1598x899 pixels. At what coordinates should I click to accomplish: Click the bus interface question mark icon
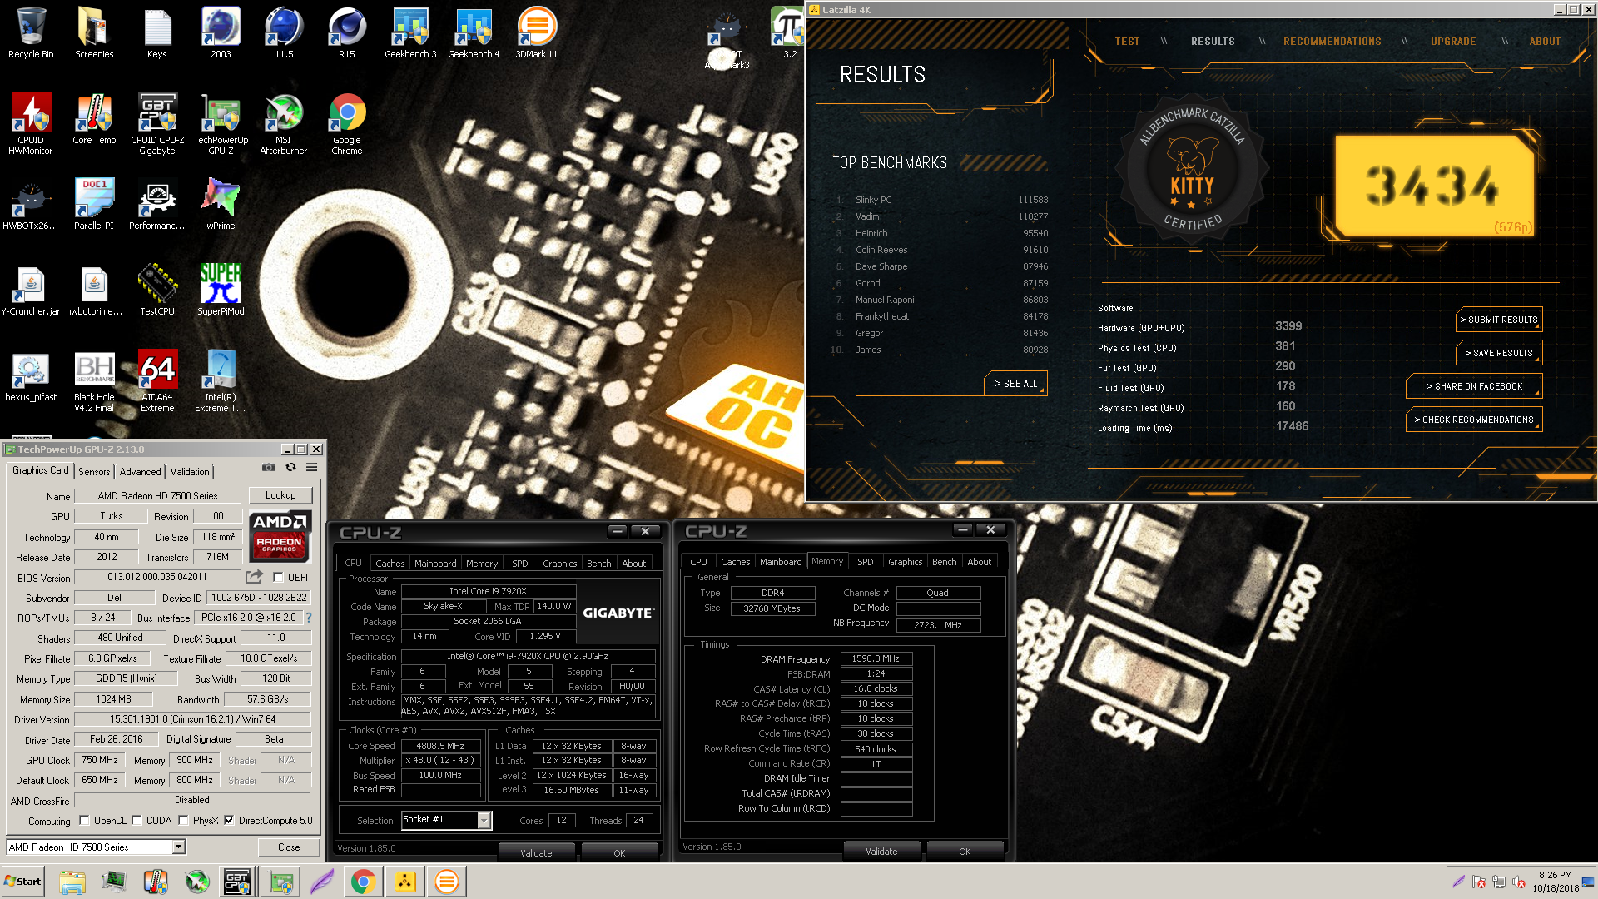coord(309,618)
